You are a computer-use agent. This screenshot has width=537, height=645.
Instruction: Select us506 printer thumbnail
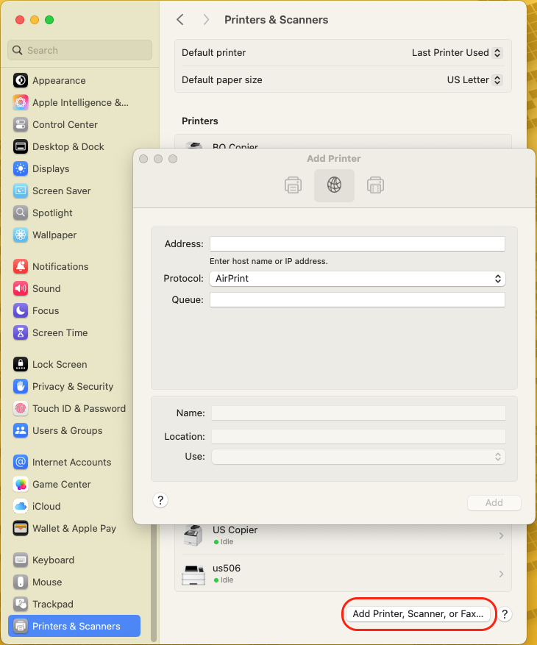193,574
